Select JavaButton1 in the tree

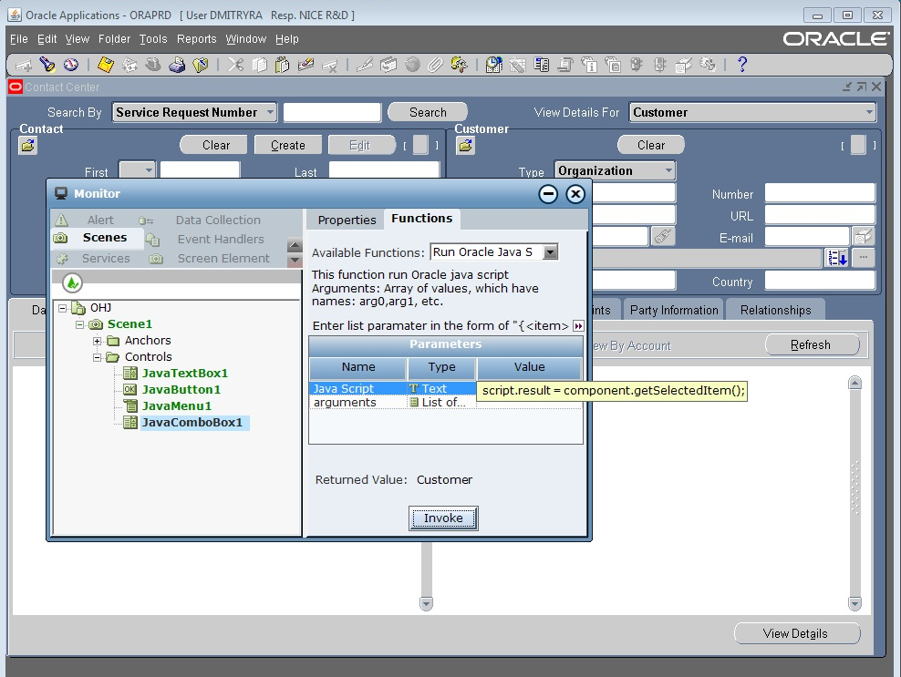pos(181,390)
